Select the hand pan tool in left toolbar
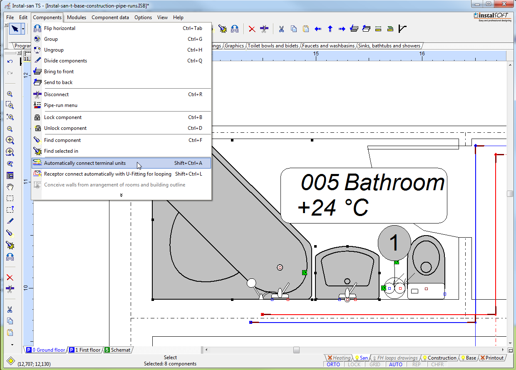The height and width of the screenshot is (370, 516). [10, 187]
